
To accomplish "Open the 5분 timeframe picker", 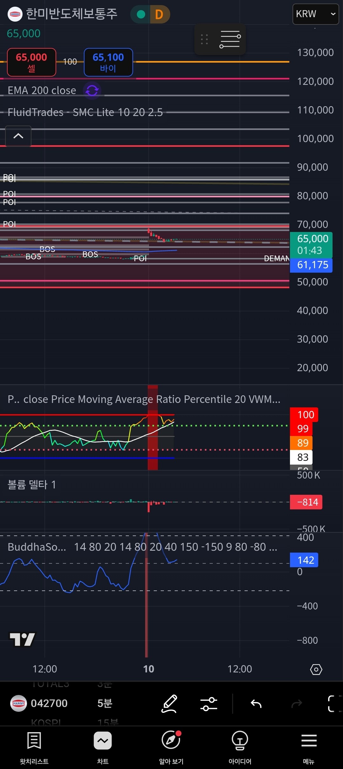I will click(105, 703).
